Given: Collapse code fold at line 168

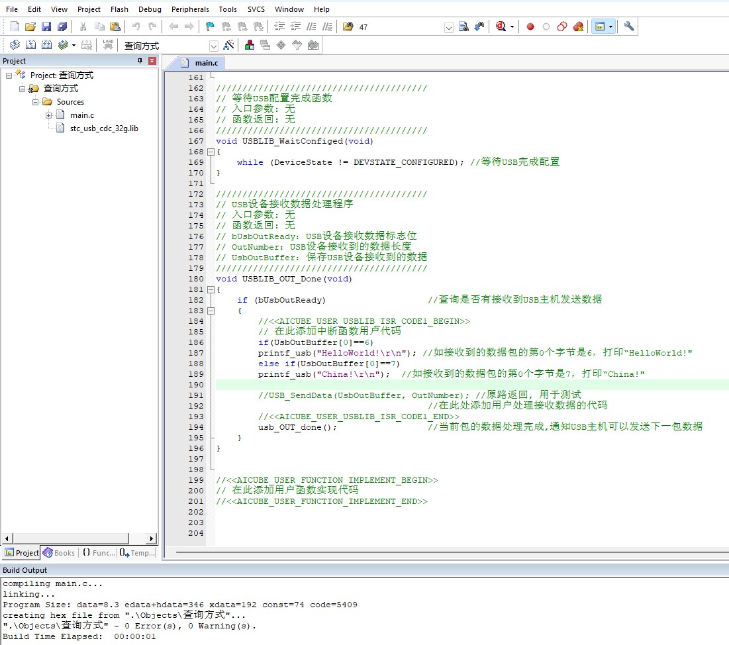Looking at the screenshot, I should pos(211,152).
